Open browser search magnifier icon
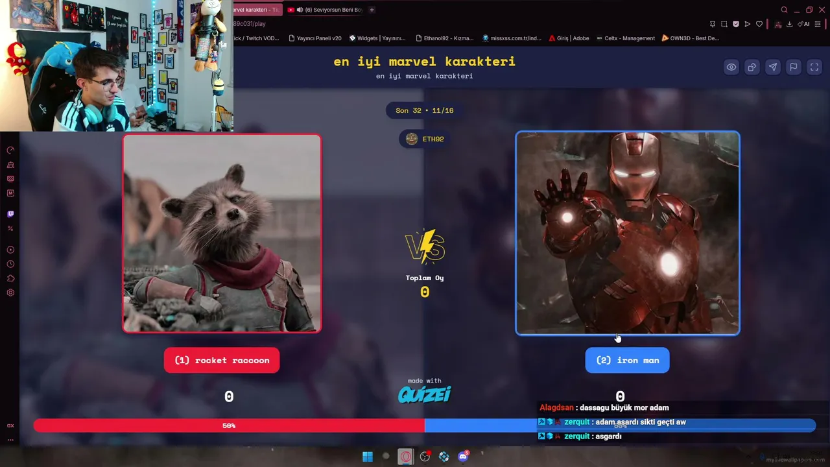The image size is (830, 467). click(784, 10)
